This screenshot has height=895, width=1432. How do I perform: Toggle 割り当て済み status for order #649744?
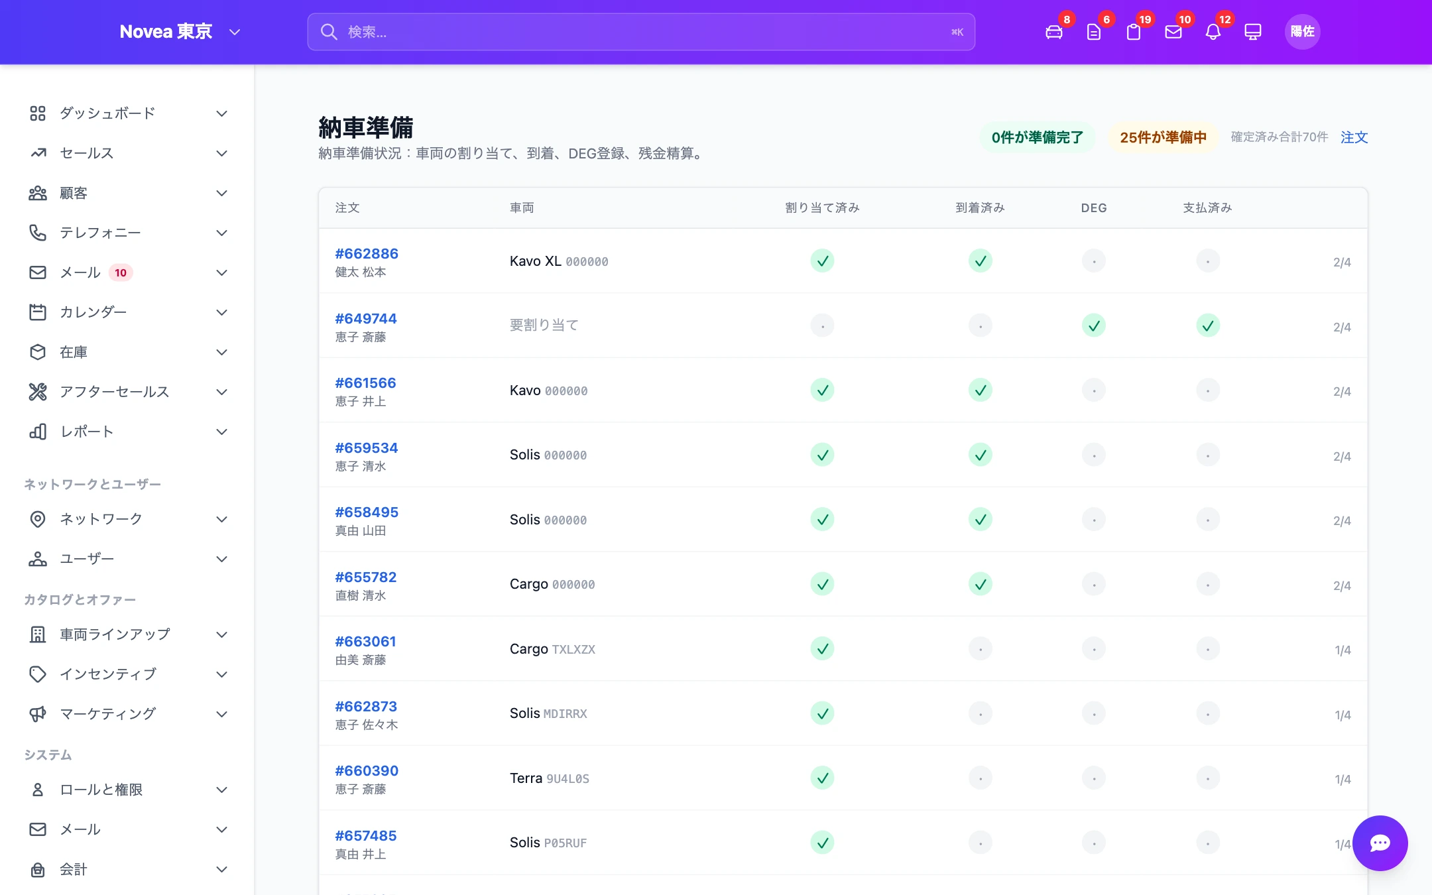(x=822, y=326)
